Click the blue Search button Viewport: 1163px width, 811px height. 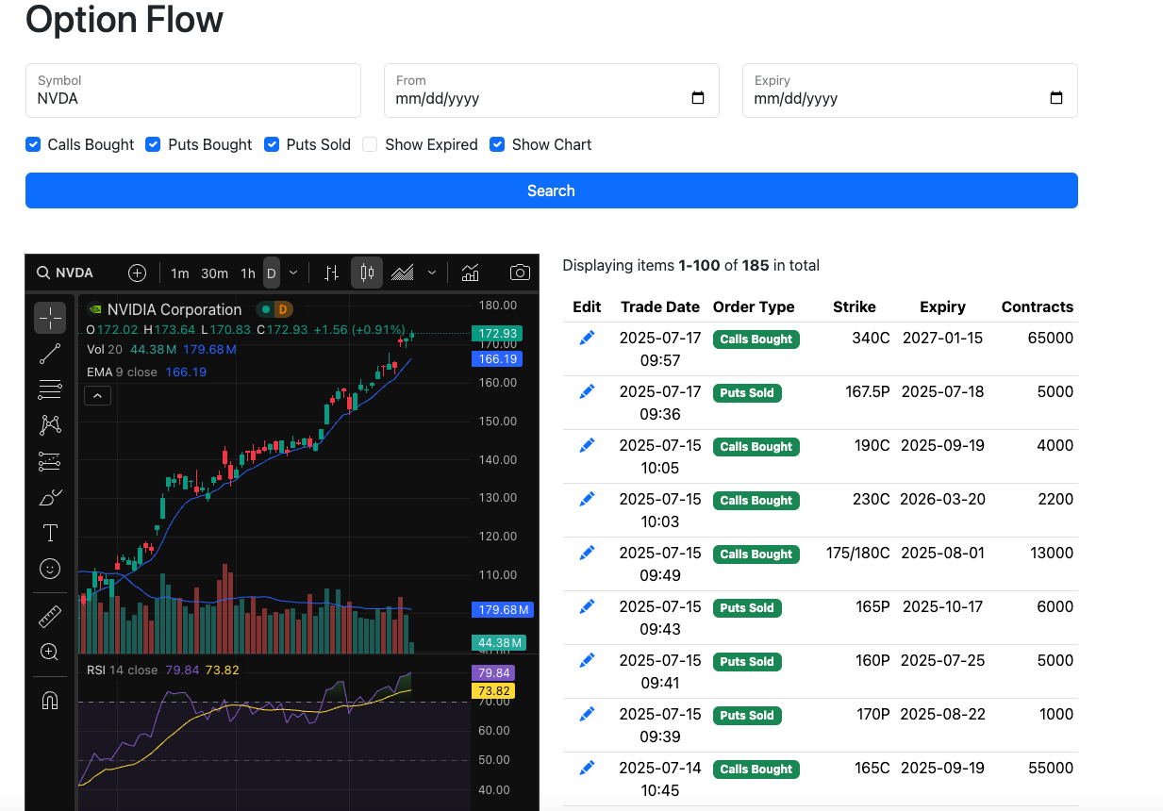(x=551, y=190)
